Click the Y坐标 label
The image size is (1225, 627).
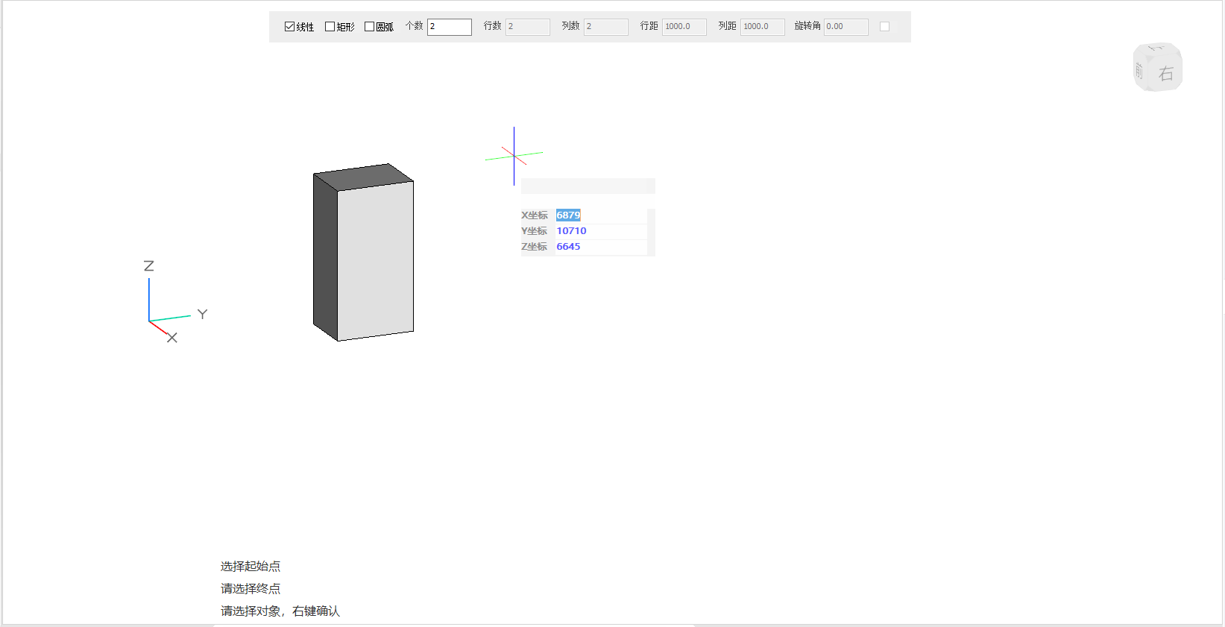534,231
